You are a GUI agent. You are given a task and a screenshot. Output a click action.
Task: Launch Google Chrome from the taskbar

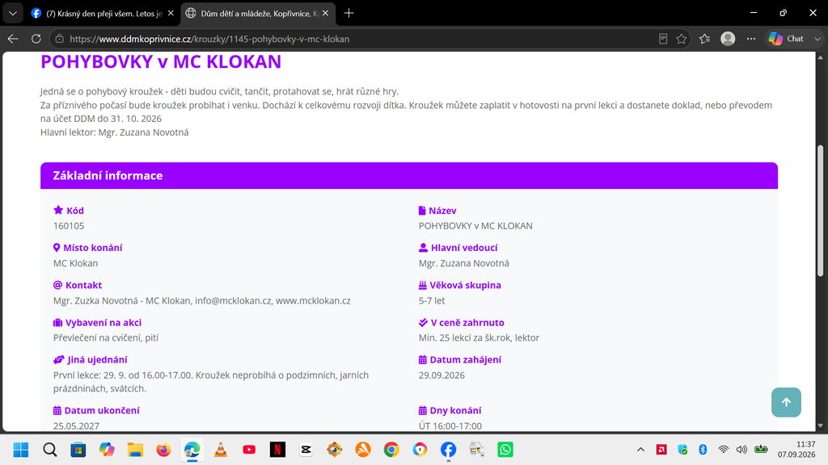point(391,450)
